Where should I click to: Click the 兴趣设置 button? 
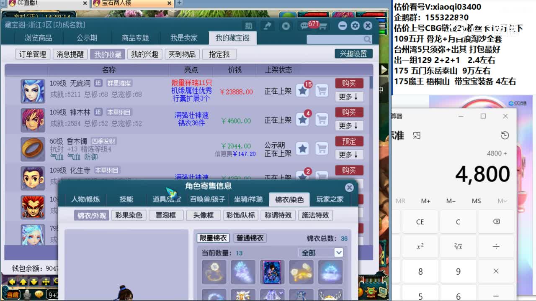click(354, 54)
